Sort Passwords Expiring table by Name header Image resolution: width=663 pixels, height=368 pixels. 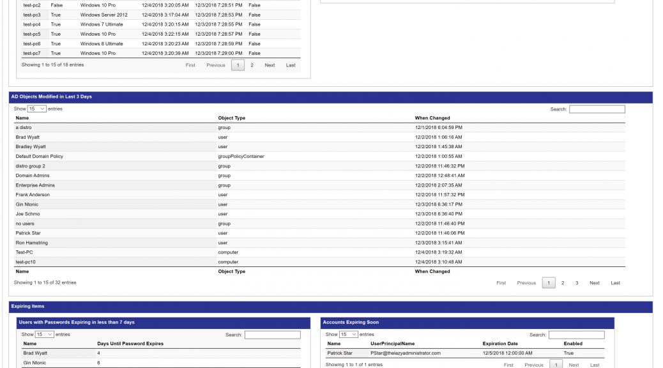click(30, 344)
